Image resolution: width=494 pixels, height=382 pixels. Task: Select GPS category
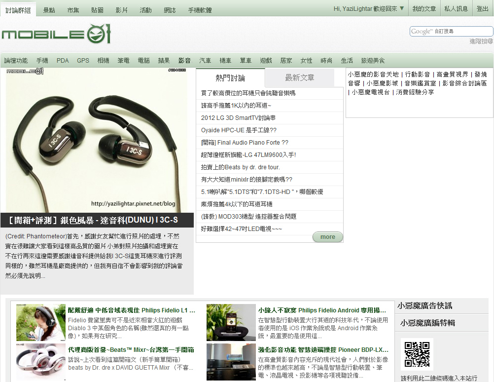(83, 61)
